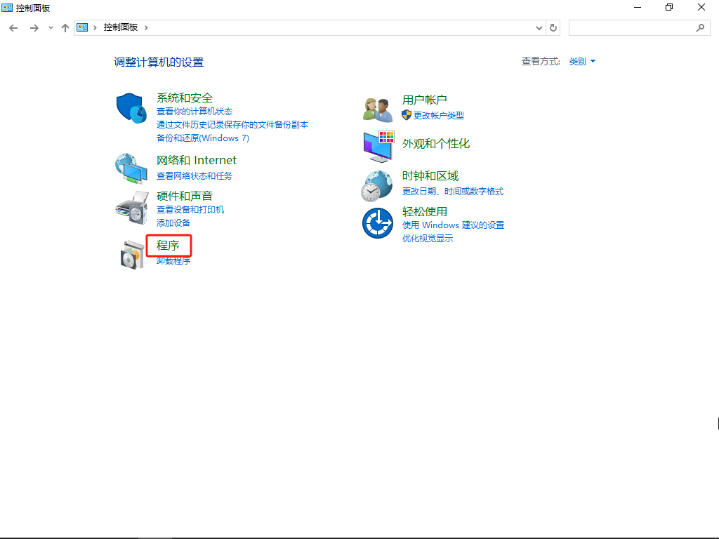Screen dimensions: 719x539
Task: Open 外观和个性化 via the monitor icon
Action: pyautogui.click(x=377, y=146)
